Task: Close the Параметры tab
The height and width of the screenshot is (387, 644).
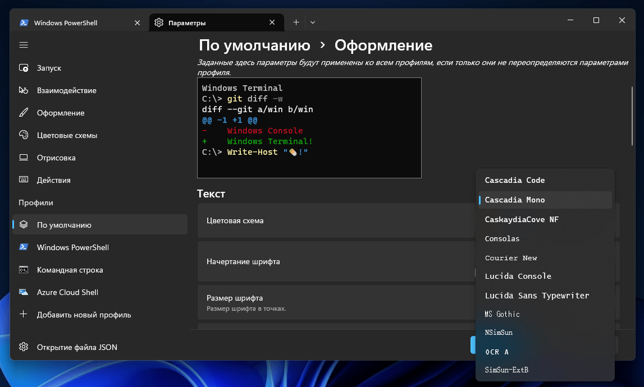Action: [x=272, y=22]
